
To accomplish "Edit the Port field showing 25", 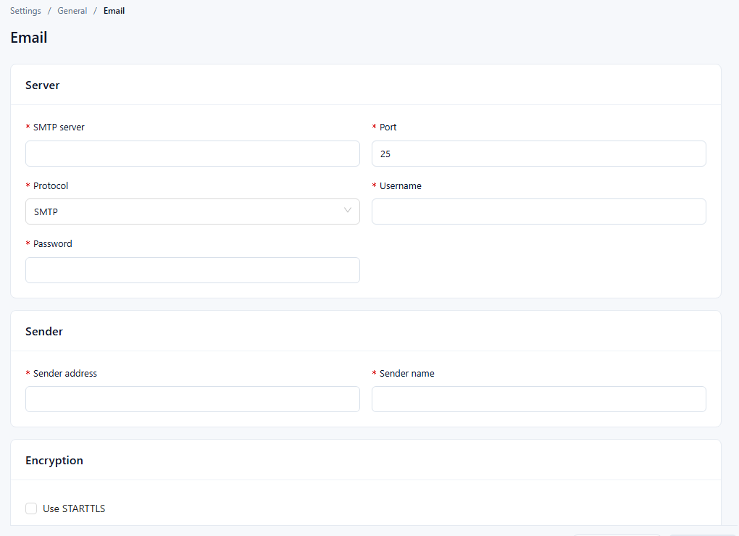I will click(539, 154).
